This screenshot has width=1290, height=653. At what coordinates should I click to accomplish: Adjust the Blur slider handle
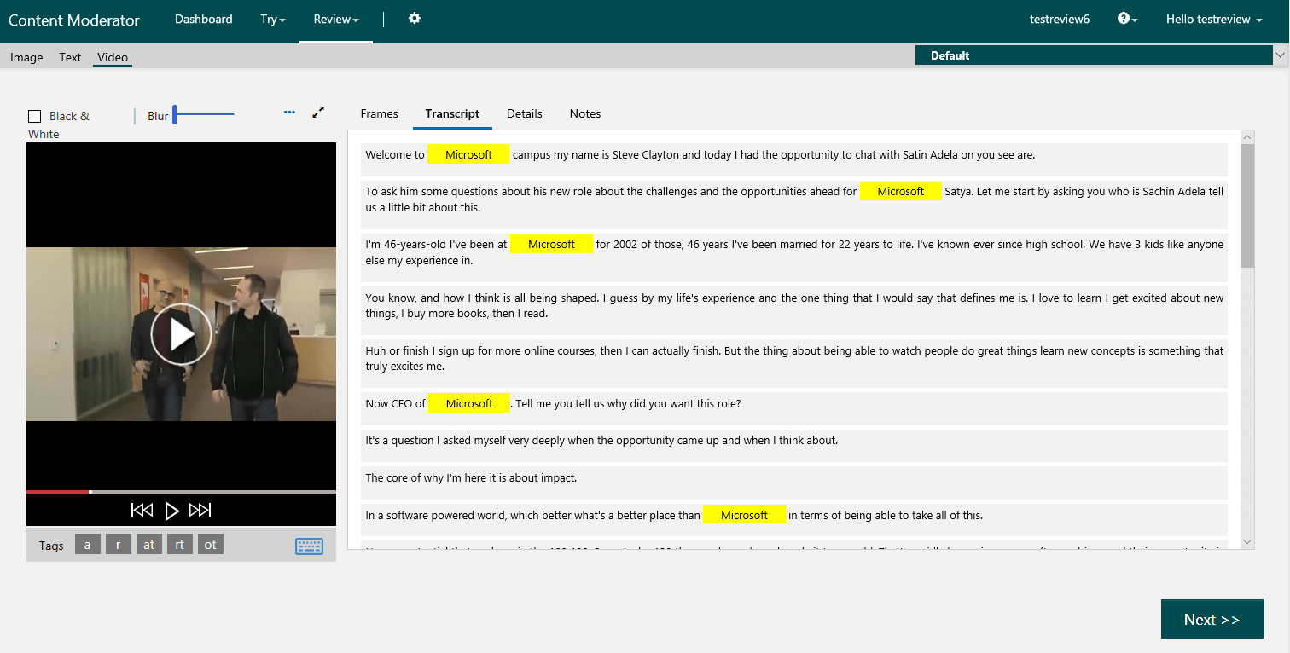176,113
